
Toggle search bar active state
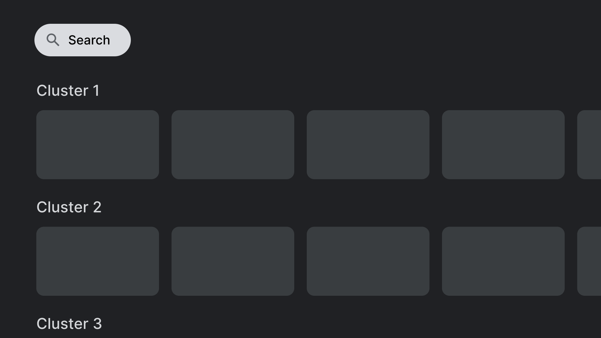(83, 40)
